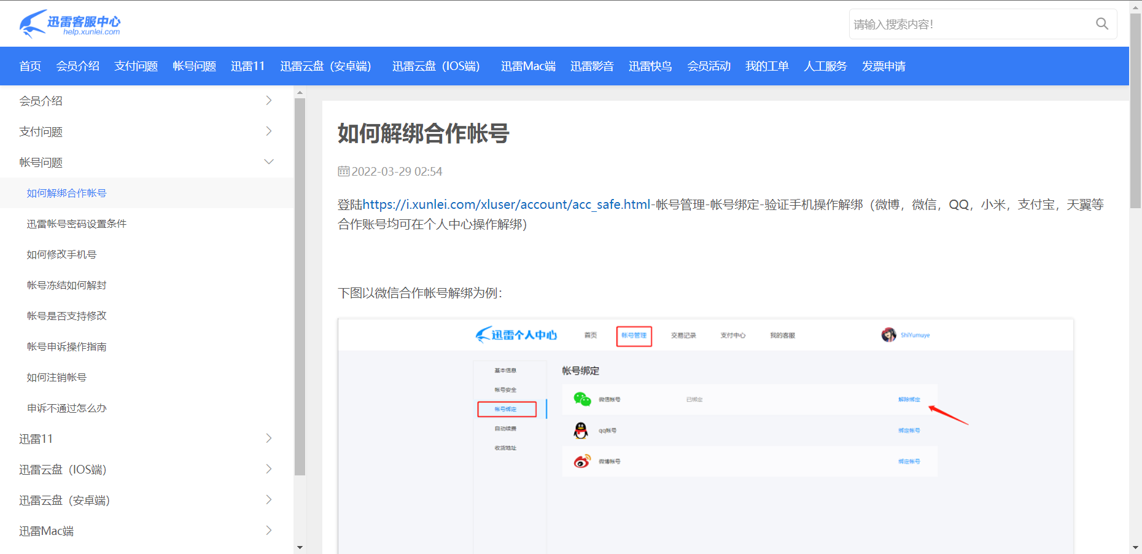Select sidebar article 帐号冻结如何解封

(x=66, y=285)
